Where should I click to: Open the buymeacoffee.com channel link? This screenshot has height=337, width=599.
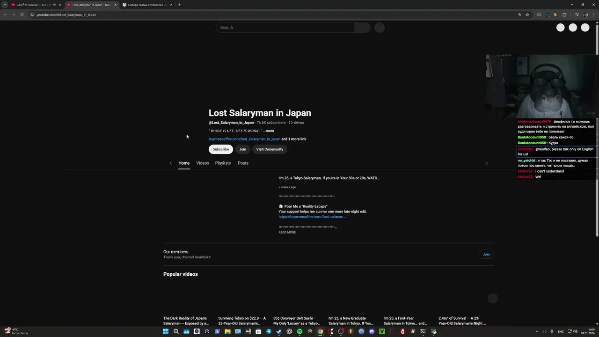click(244, 139)
